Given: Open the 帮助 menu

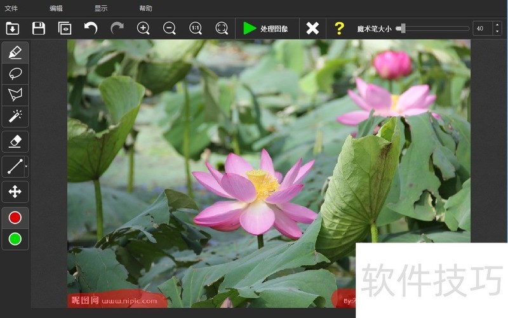Looking at the screenshot, I should pyautogui.click(x=145, y=8).
